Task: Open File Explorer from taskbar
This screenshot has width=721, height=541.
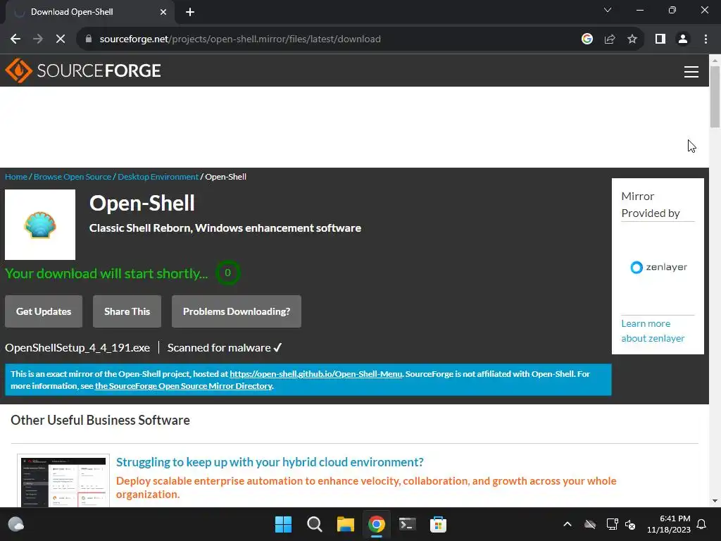Action: pyautogui.click(x=345, y=524)
